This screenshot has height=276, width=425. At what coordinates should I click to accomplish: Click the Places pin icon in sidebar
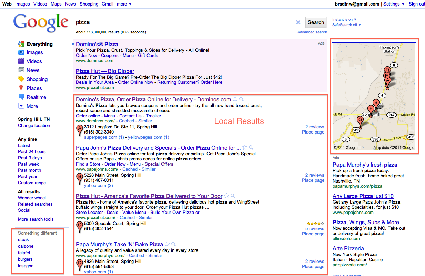point(21,88)
